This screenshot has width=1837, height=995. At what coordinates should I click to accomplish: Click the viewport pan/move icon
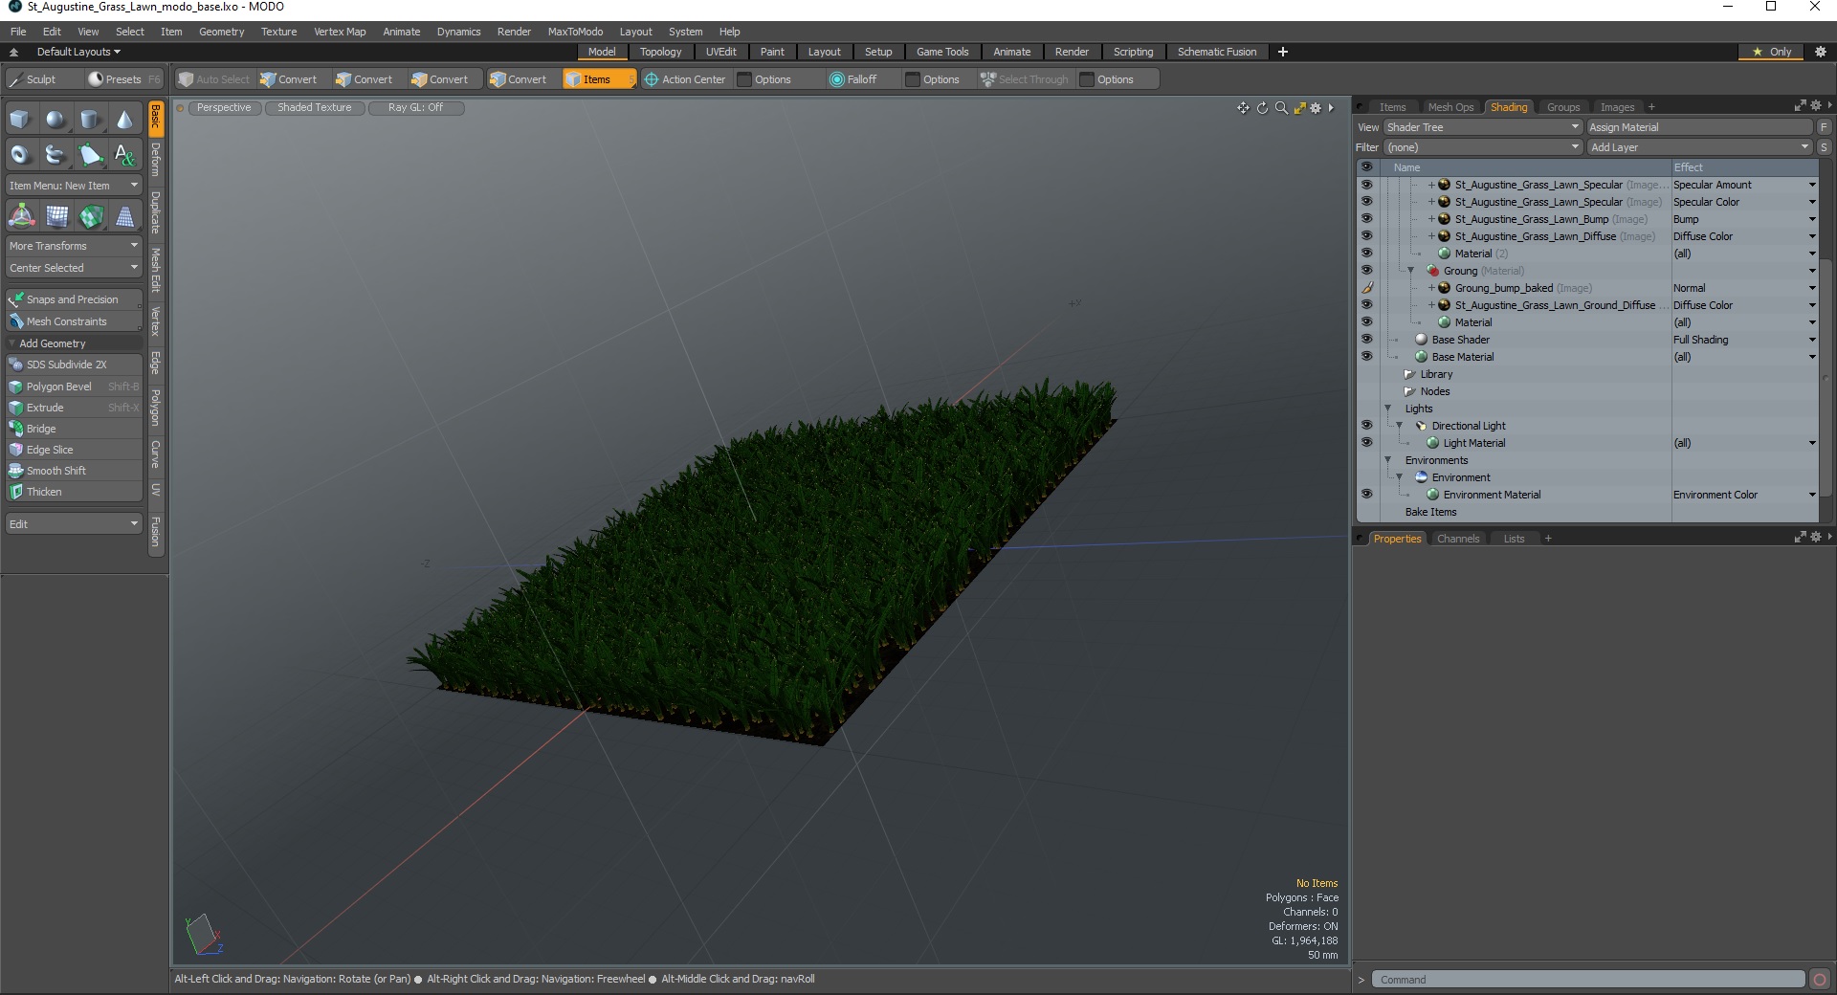pyautogui.click(x=1243, y=108)
